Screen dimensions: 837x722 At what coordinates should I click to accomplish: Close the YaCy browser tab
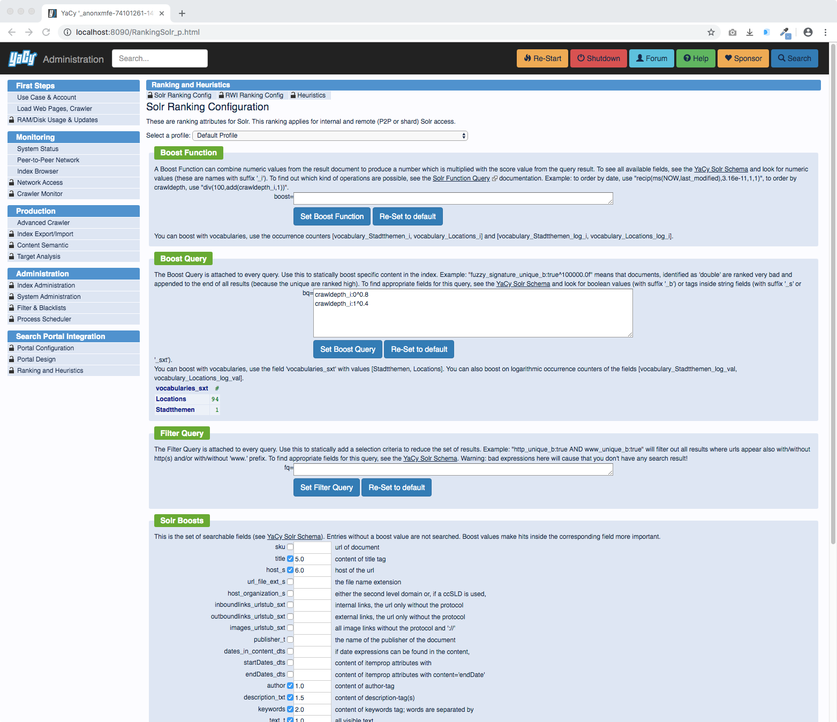[162, 13]
